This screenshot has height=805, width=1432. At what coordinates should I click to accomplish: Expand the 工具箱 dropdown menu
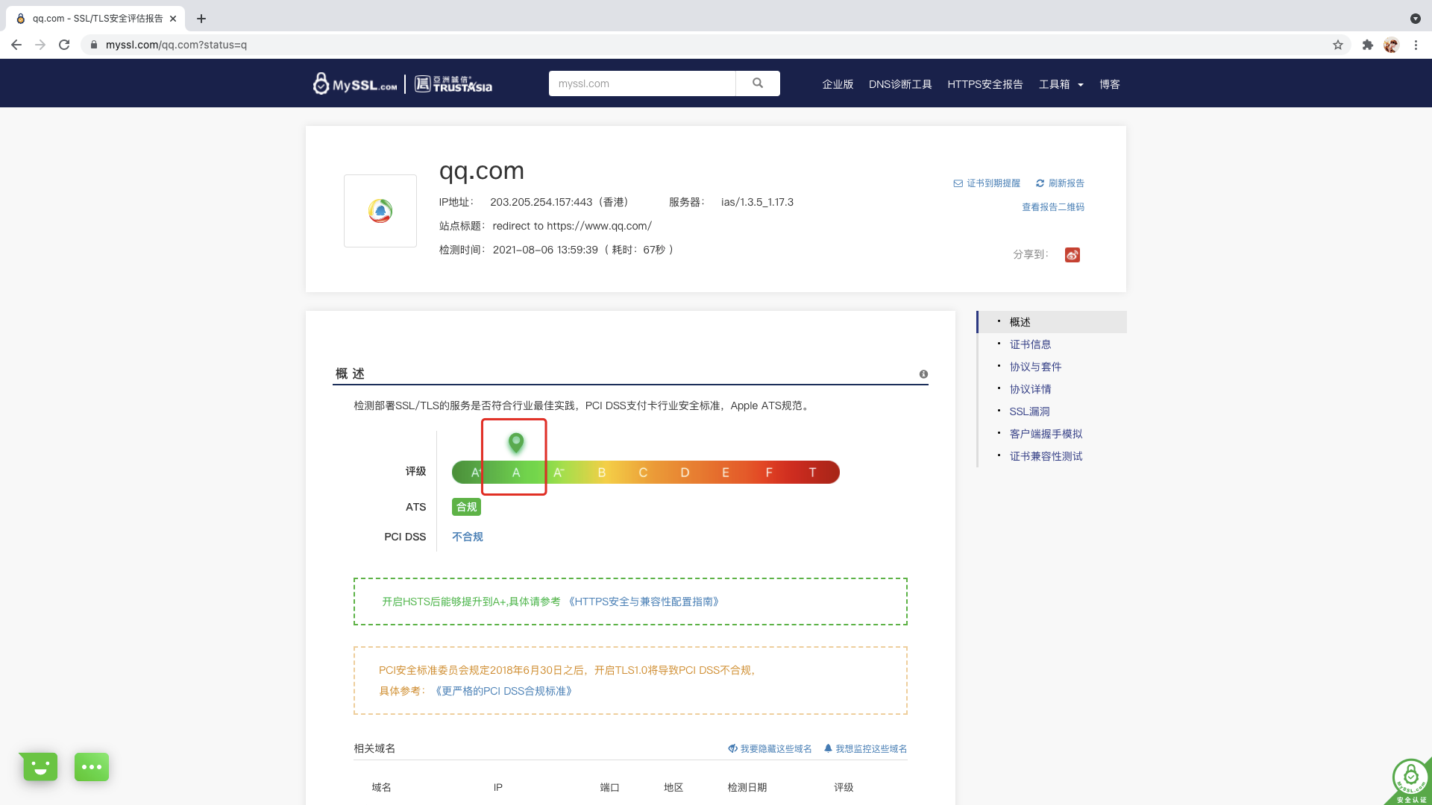1061,84
